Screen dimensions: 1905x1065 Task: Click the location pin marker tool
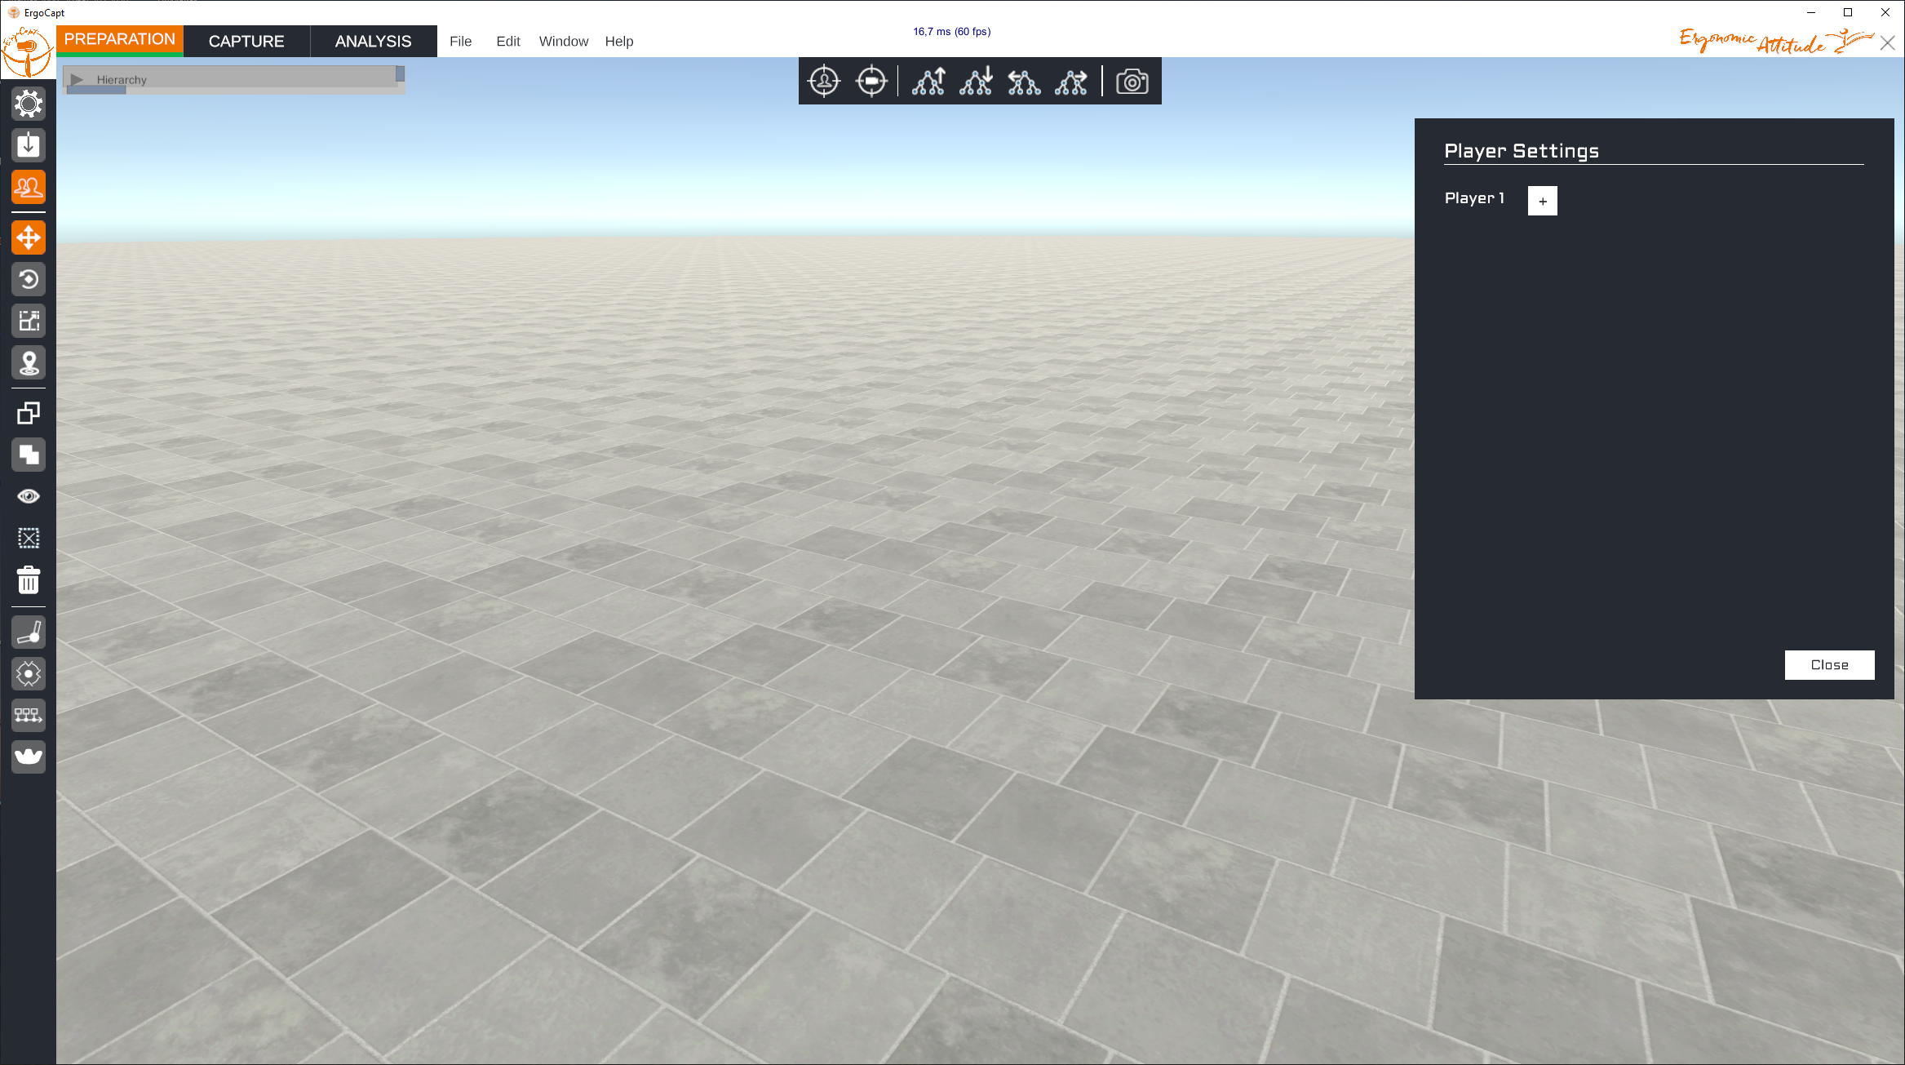[x=29, y=362]
